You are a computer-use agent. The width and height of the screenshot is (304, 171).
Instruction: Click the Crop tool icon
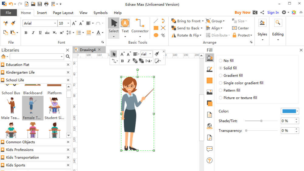pyautogui.click(x=163, y=35)
